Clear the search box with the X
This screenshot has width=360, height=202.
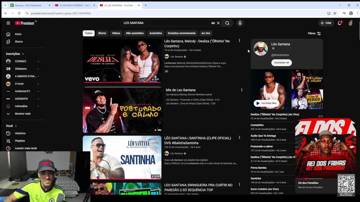tap(218, 23)
